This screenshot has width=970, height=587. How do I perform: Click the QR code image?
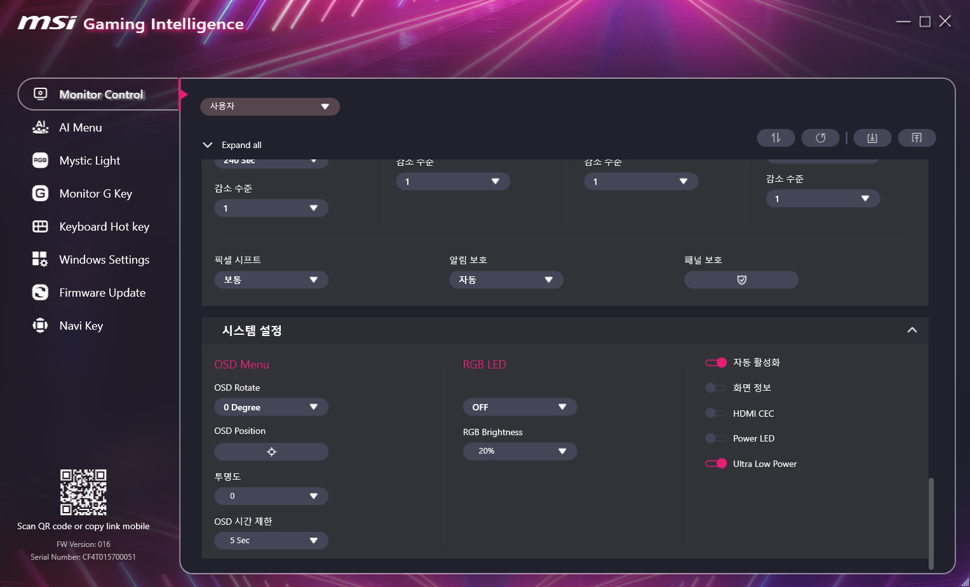(83, 492)
